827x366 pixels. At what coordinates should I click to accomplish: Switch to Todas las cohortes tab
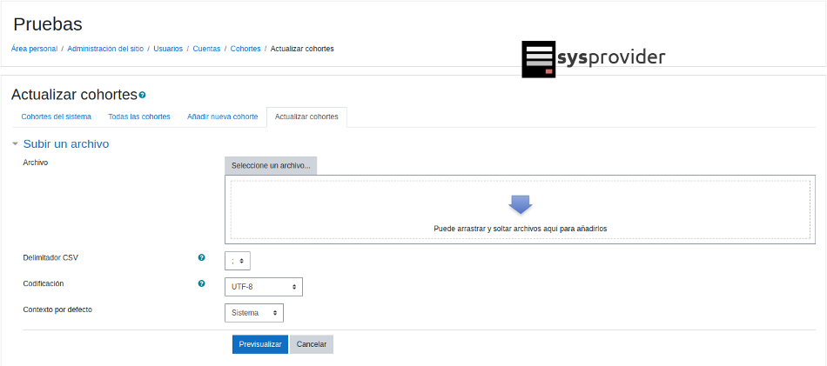[x=139, y=116]
